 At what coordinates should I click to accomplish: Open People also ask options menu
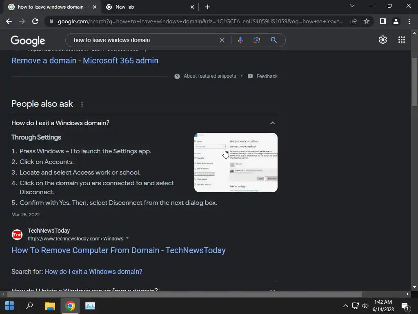coord(82,104)
